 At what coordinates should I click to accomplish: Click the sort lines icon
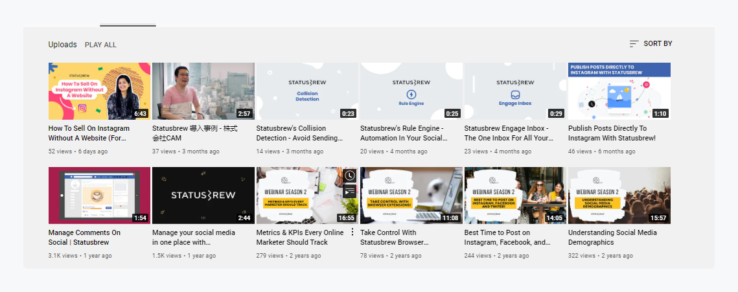[x=634, y=44]
